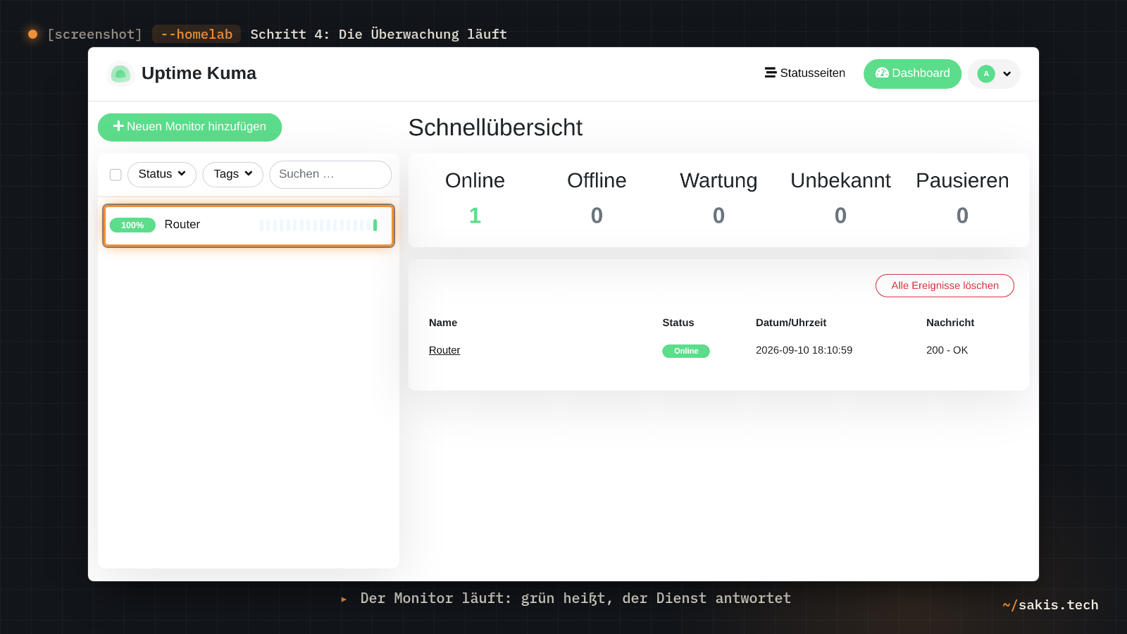Click the Name column header
The image size is (1127, 634).
click(443, 323)
